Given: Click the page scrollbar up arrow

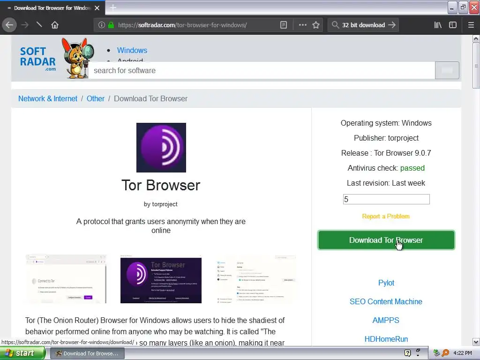Looking at the screenshot, I should 476,38.
